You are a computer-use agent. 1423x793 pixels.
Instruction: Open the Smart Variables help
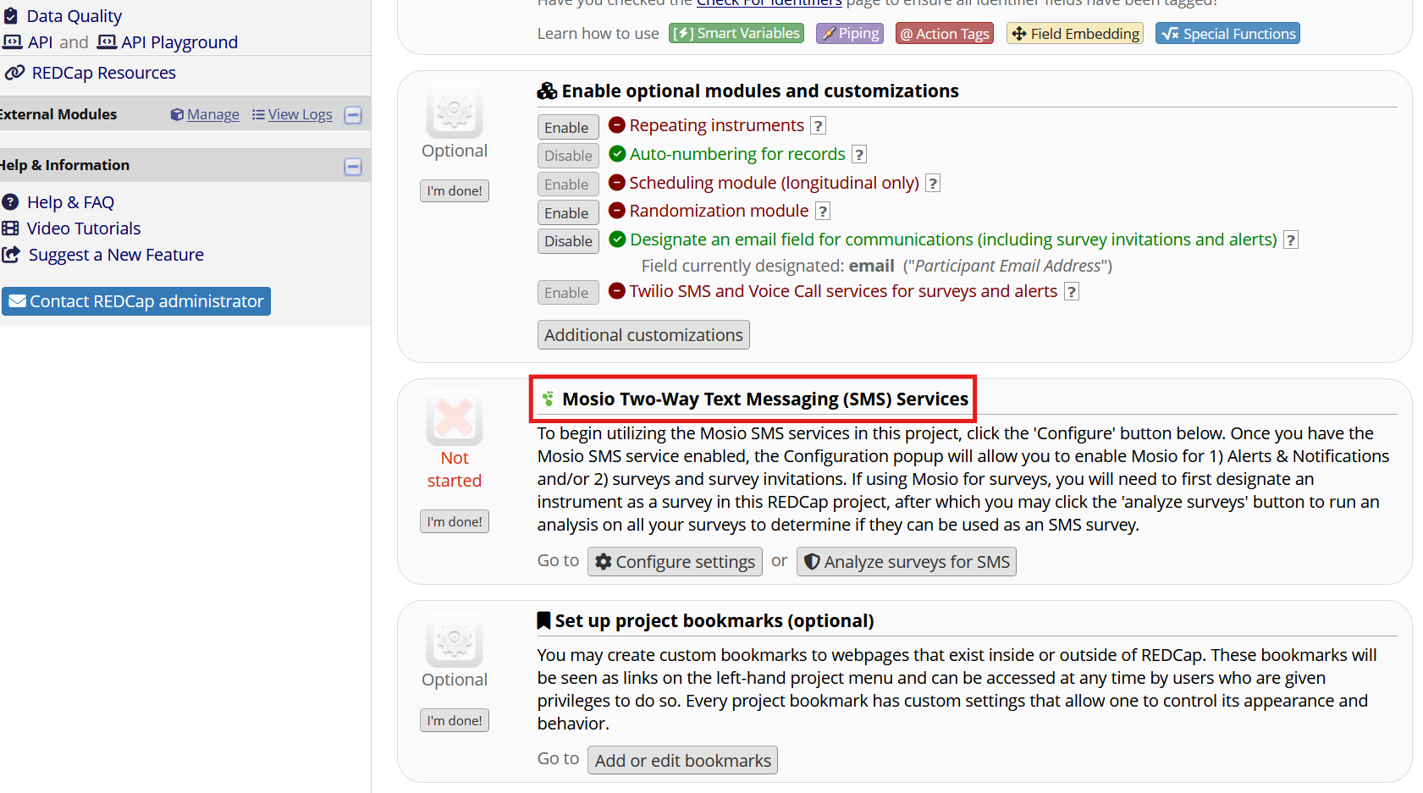(736, 33)
